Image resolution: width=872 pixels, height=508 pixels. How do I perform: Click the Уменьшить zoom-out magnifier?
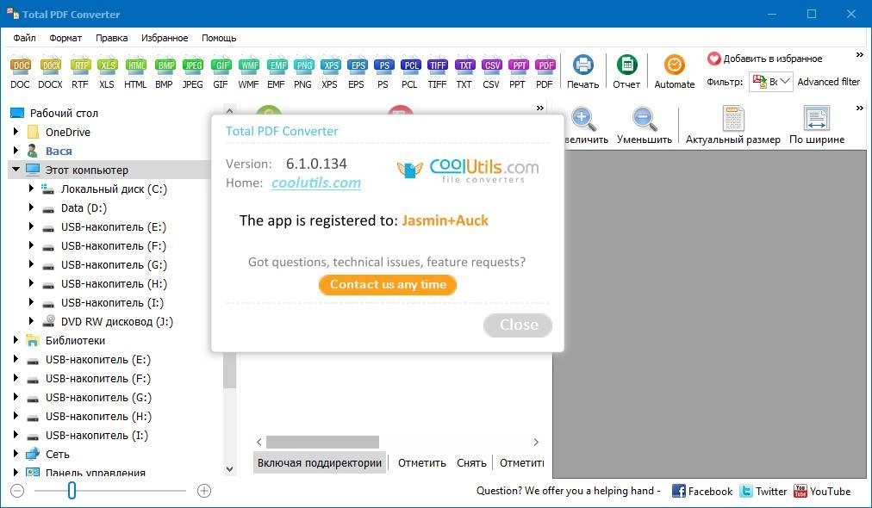pos(644,127)
